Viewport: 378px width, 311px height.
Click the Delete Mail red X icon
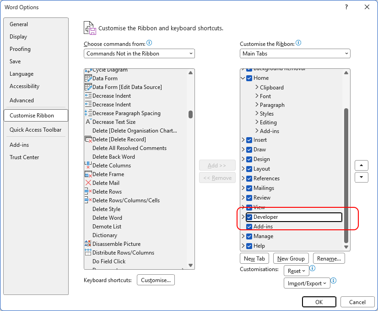[x=88, y=183]
